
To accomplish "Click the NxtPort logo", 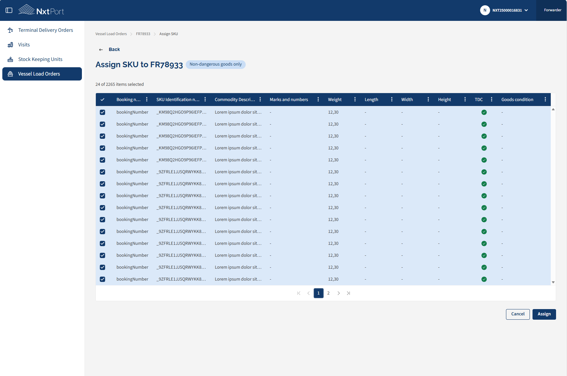I will point(41,10).
